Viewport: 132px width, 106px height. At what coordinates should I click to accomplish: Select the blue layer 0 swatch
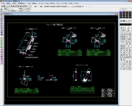click(x=121, y=12)
